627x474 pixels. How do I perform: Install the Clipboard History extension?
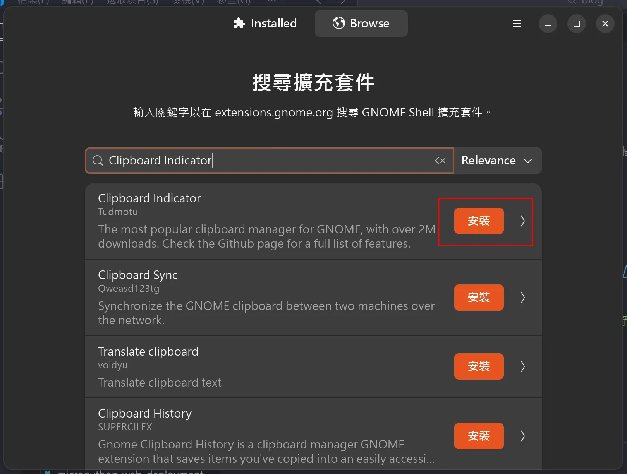point(479,436)
